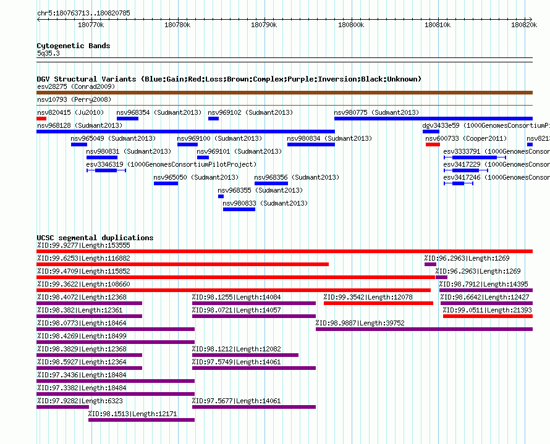Select the %ID:98.0773|Length:18464 label
Viewport: 550px width, 444px height.
pyautogui.click(x=82, y=323)
